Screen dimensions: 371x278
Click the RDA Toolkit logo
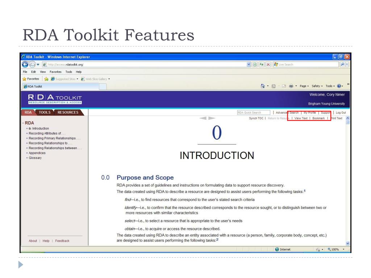click(x=55, y=99)
